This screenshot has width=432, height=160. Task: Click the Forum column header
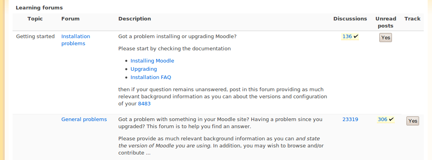(70, 19)
